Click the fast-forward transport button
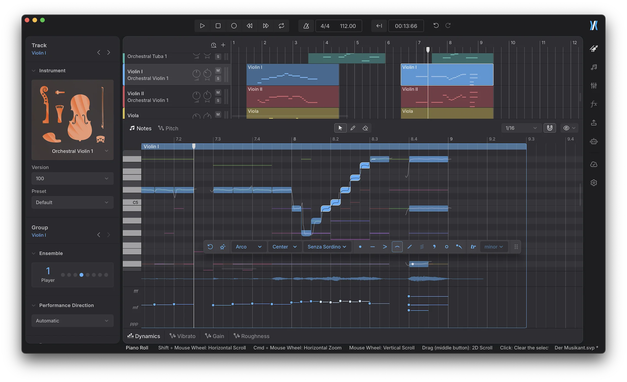This screenshot has width=627, height=382. pyautogui.click(x=266, y=26)
